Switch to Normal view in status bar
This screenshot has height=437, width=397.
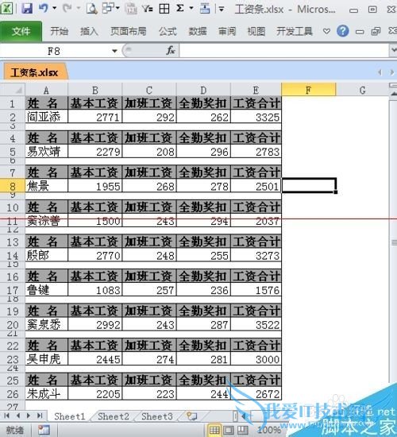pyautogui.click(x=214, y=431)
